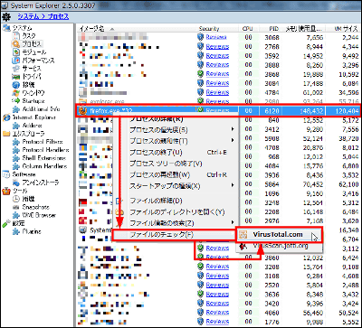Expand the スタートアップの種類 submenu arrow

233,186
